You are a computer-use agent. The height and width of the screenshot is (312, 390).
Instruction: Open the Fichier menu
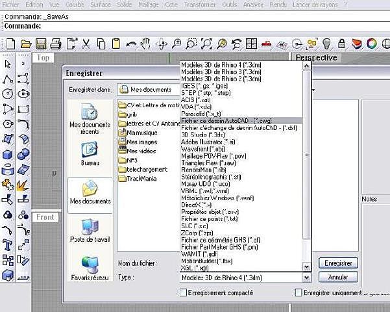click(10, 5)
